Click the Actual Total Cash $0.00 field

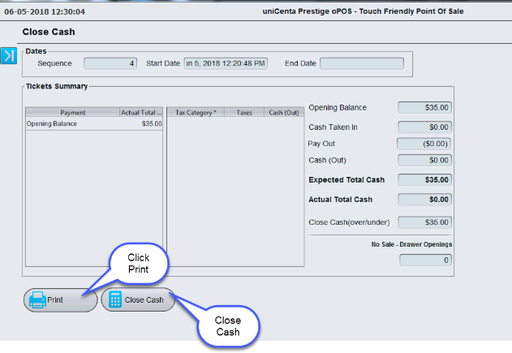click(425, 200)
